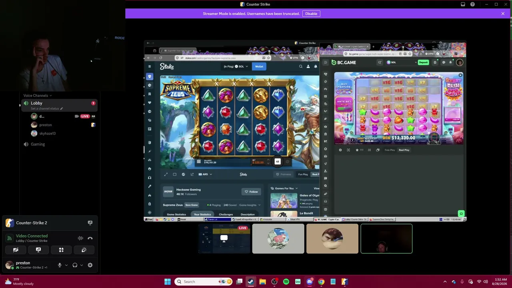This screenshot has height=288, width=512.
Task: Click the Save Game button
Action: 192,205
